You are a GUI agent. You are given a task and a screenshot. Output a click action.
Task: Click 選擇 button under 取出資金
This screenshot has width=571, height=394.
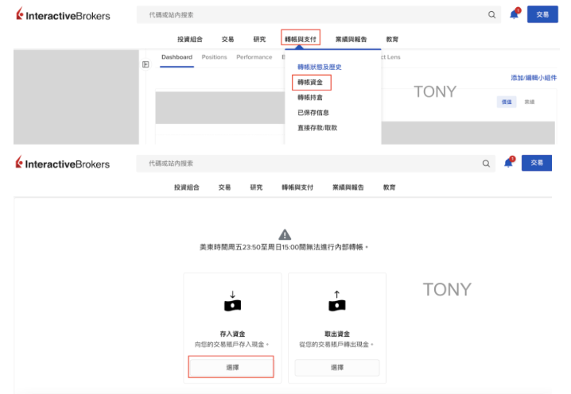pos(337,368)
